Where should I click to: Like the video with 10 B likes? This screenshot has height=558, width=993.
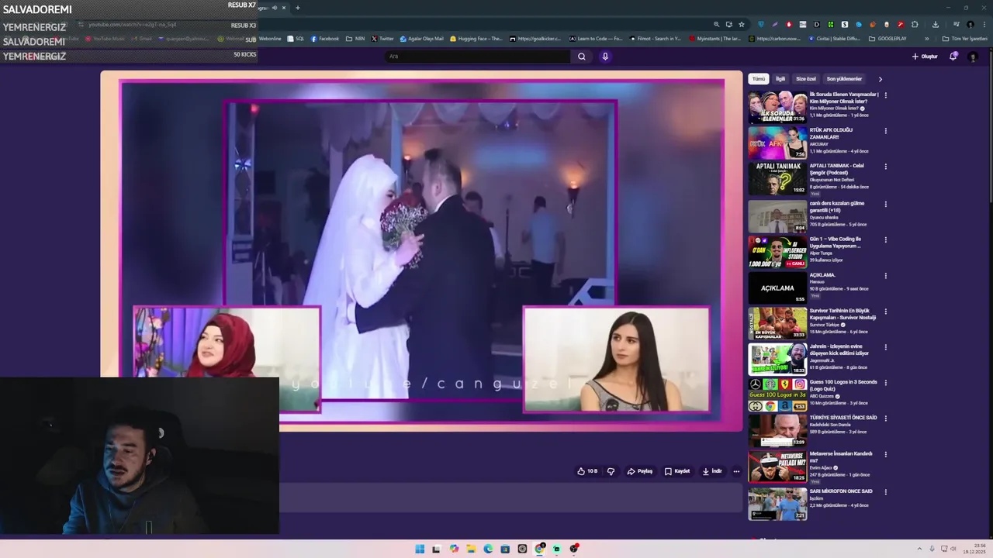[x=587, y=471]
